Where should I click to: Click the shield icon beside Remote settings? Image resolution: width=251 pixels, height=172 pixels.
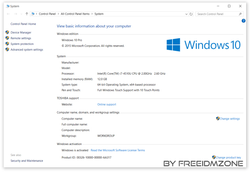coord(7,38)
